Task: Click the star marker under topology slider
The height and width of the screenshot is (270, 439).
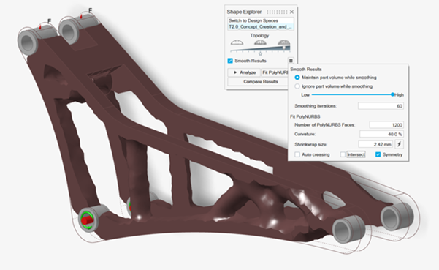Action: point(260,53)
